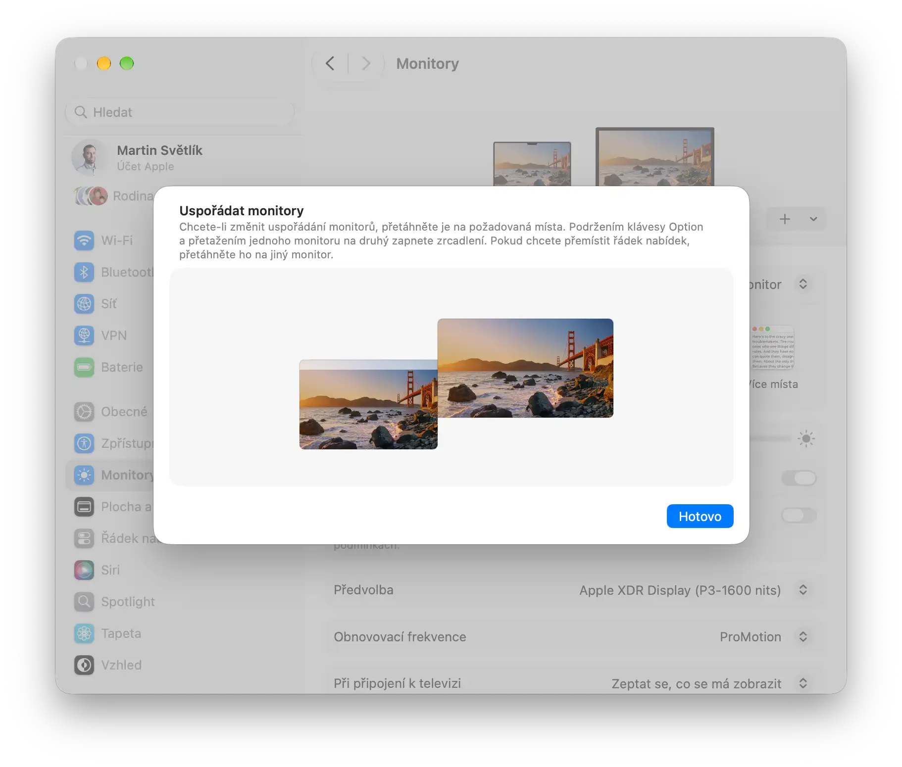The height and width of the screenshot is (767, 902).
Task: Open Spotlight in sidebar
Action: pyautogui.click(x=114, y=602)
